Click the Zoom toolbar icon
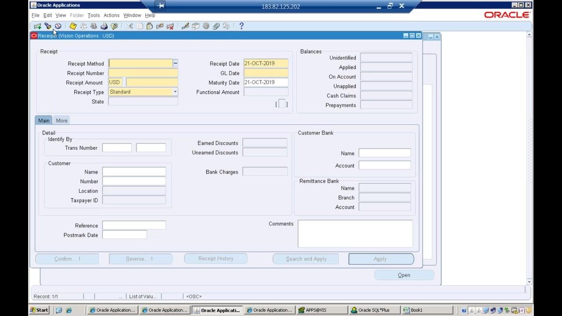Image resolution: width=562 pixels, height=316 pixels. click(x=195, y=26)
